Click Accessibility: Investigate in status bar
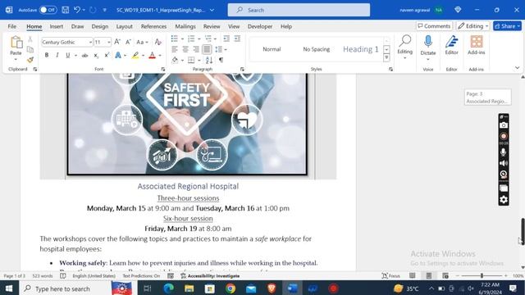This screenshot has height=295, width=525. point(210,276)
